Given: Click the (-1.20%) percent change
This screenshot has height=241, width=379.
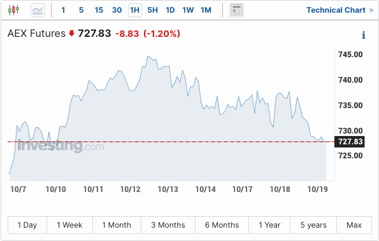Looking at the screenshot, I should click(162, 34).
